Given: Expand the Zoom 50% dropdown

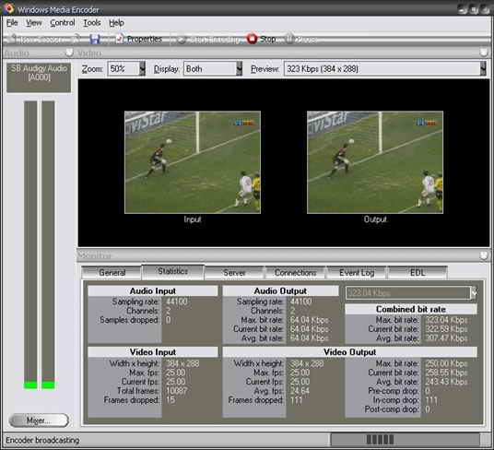Looking at the screenshot, I should tap(143, 68).
